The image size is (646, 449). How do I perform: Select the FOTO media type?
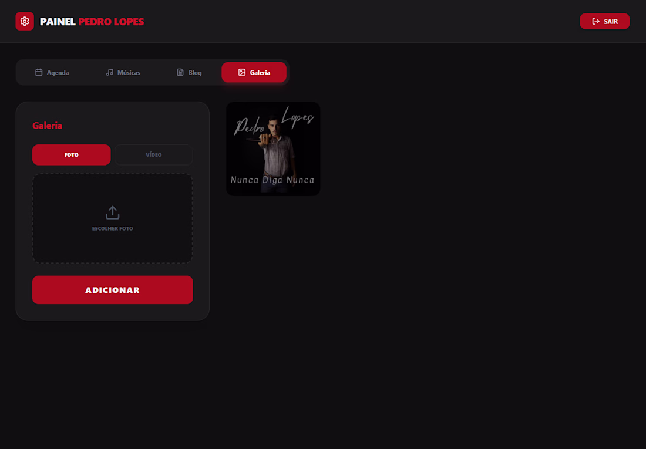[x=71, y=155]
